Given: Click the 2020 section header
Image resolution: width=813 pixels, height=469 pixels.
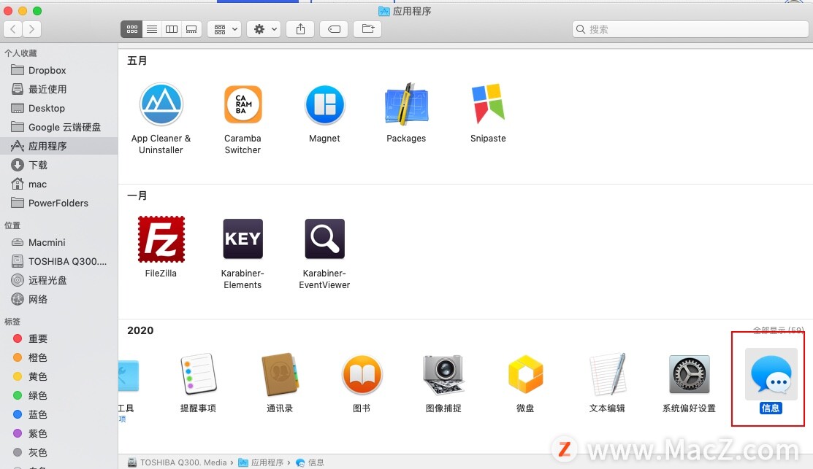Looking at the screenshot, I should pos(140,330).
